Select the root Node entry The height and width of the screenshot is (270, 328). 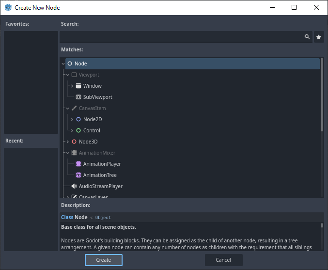click(81, 64)
